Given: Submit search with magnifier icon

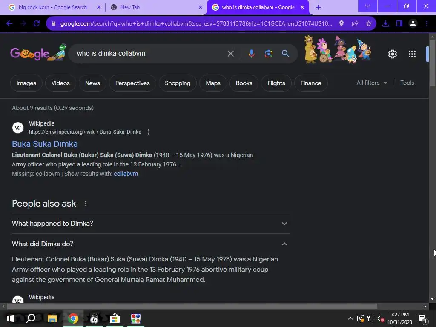Looking at the screenshot, I should [286, 54].
